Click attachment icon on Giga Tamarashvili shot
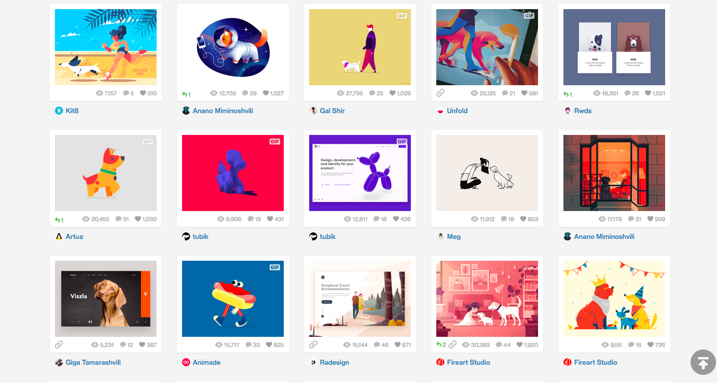Viewport: 717px width, 383px height. coord(59,345)
